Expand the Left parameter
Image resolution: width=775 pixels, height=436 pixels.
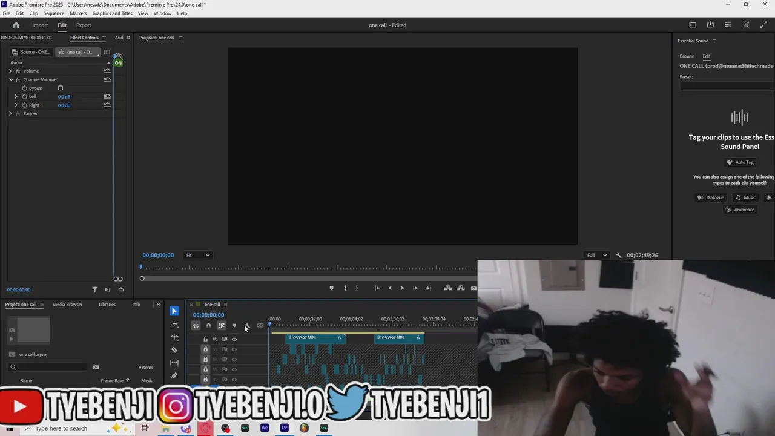point(16,96)
